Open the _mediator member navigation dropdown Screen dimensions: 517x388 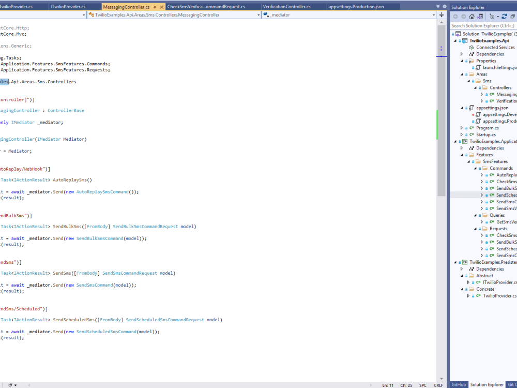pyautogui.click(x=434, y=15)
